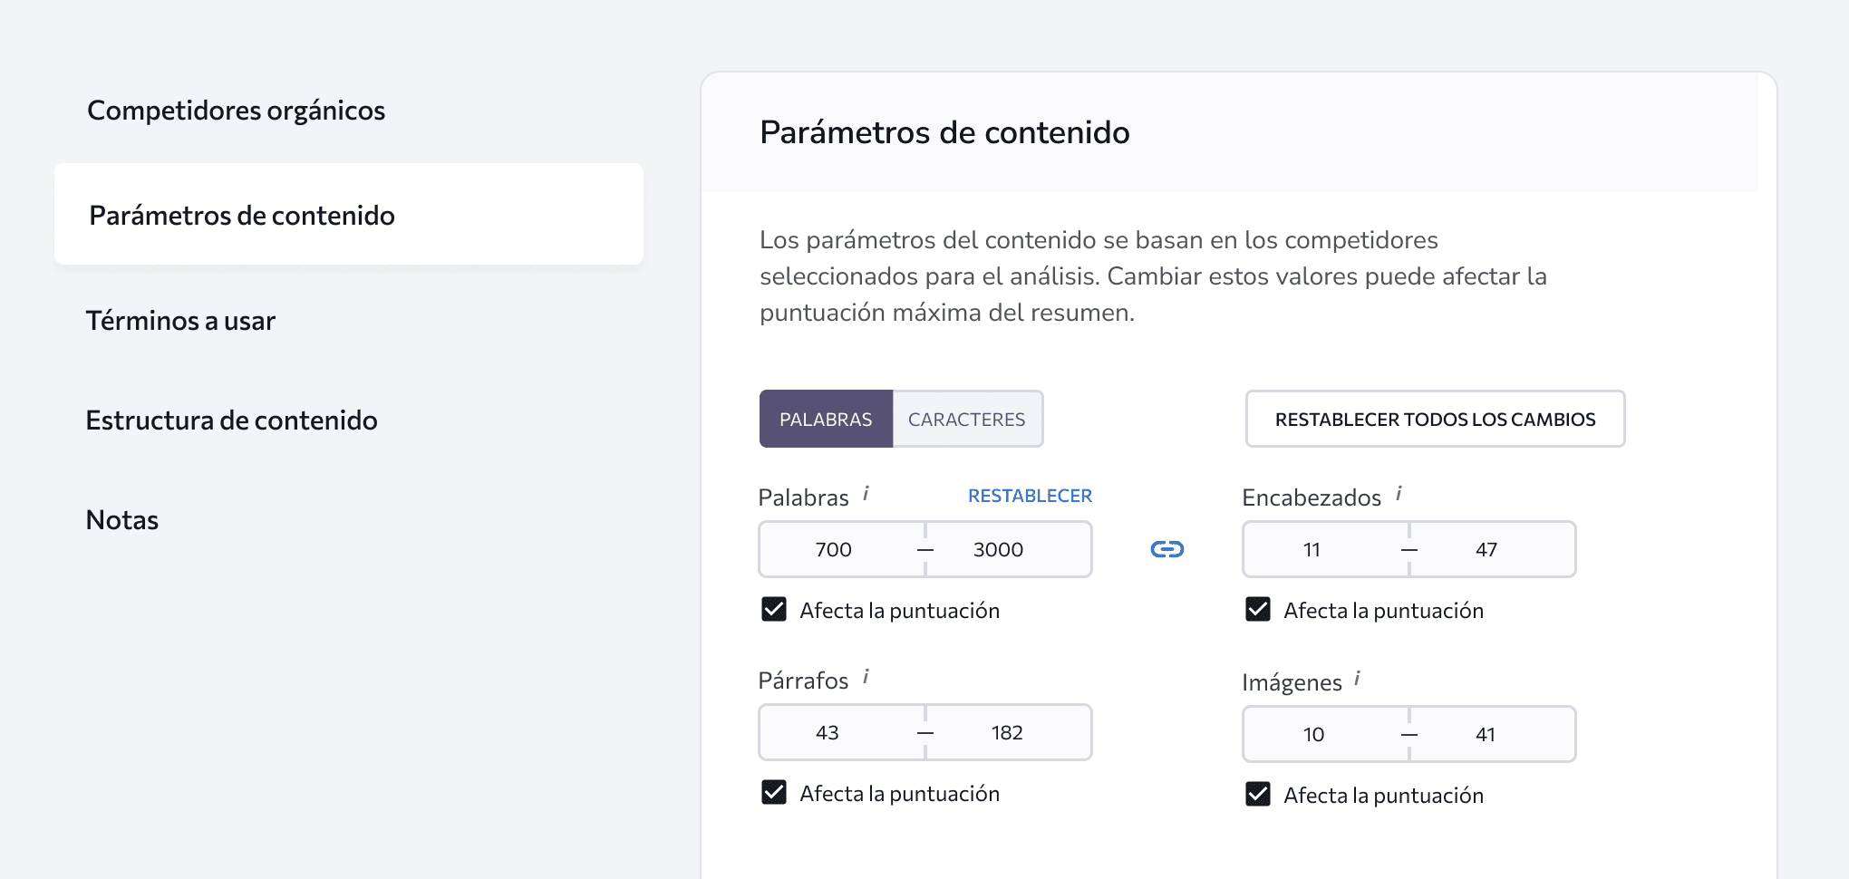Go to the Notas section

coord(121,519)
